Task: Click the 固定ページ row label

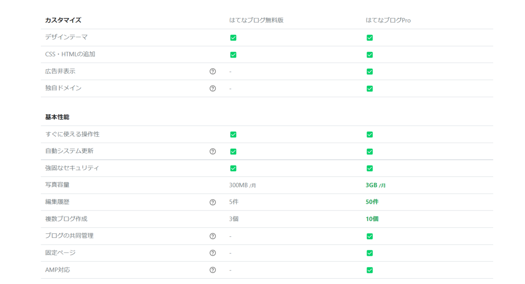Action: point(60,252)
